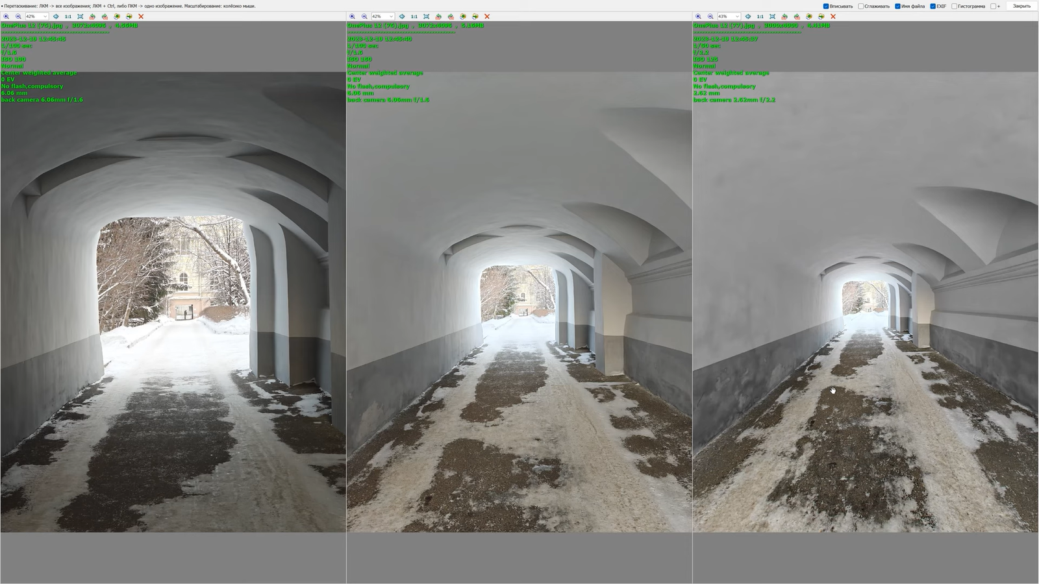Open next image in the right panel
The width and height of the screenshot is (1039, 584).
tap(821, 16)
